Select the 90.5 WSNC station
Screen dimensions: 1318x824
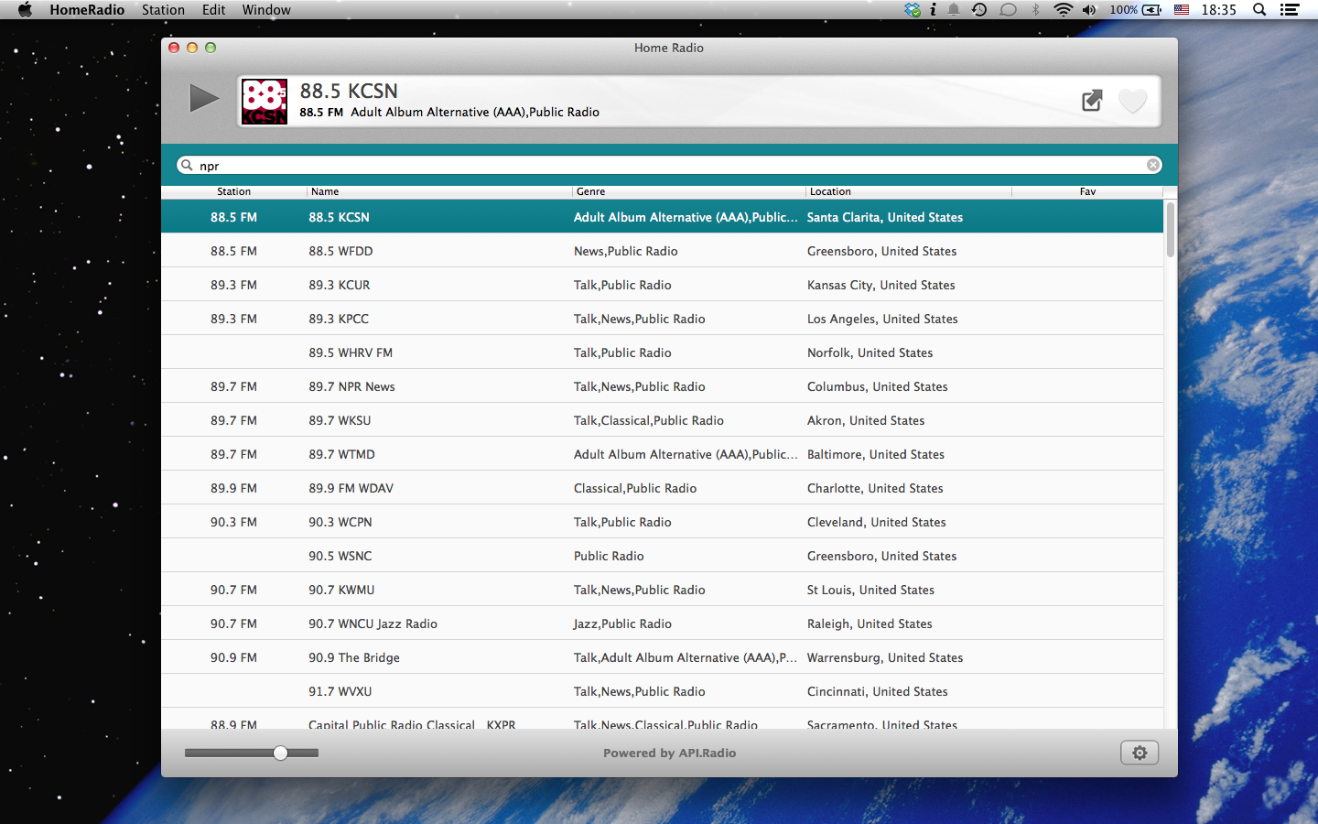(x=662, y=556)
